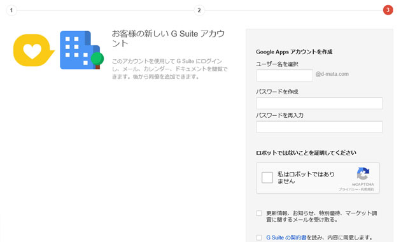
Task: Go to step 2 indicator
Action: 199,10
